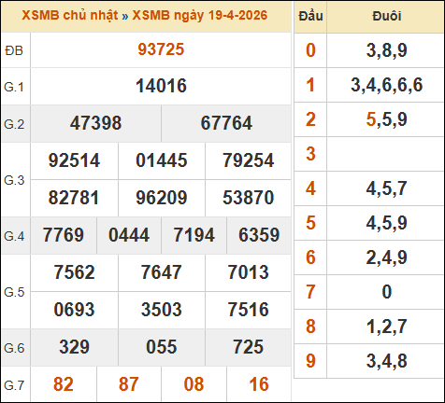Click G.3 number 53870
Viewport: 445px width, 403px height.
point(249,198)
